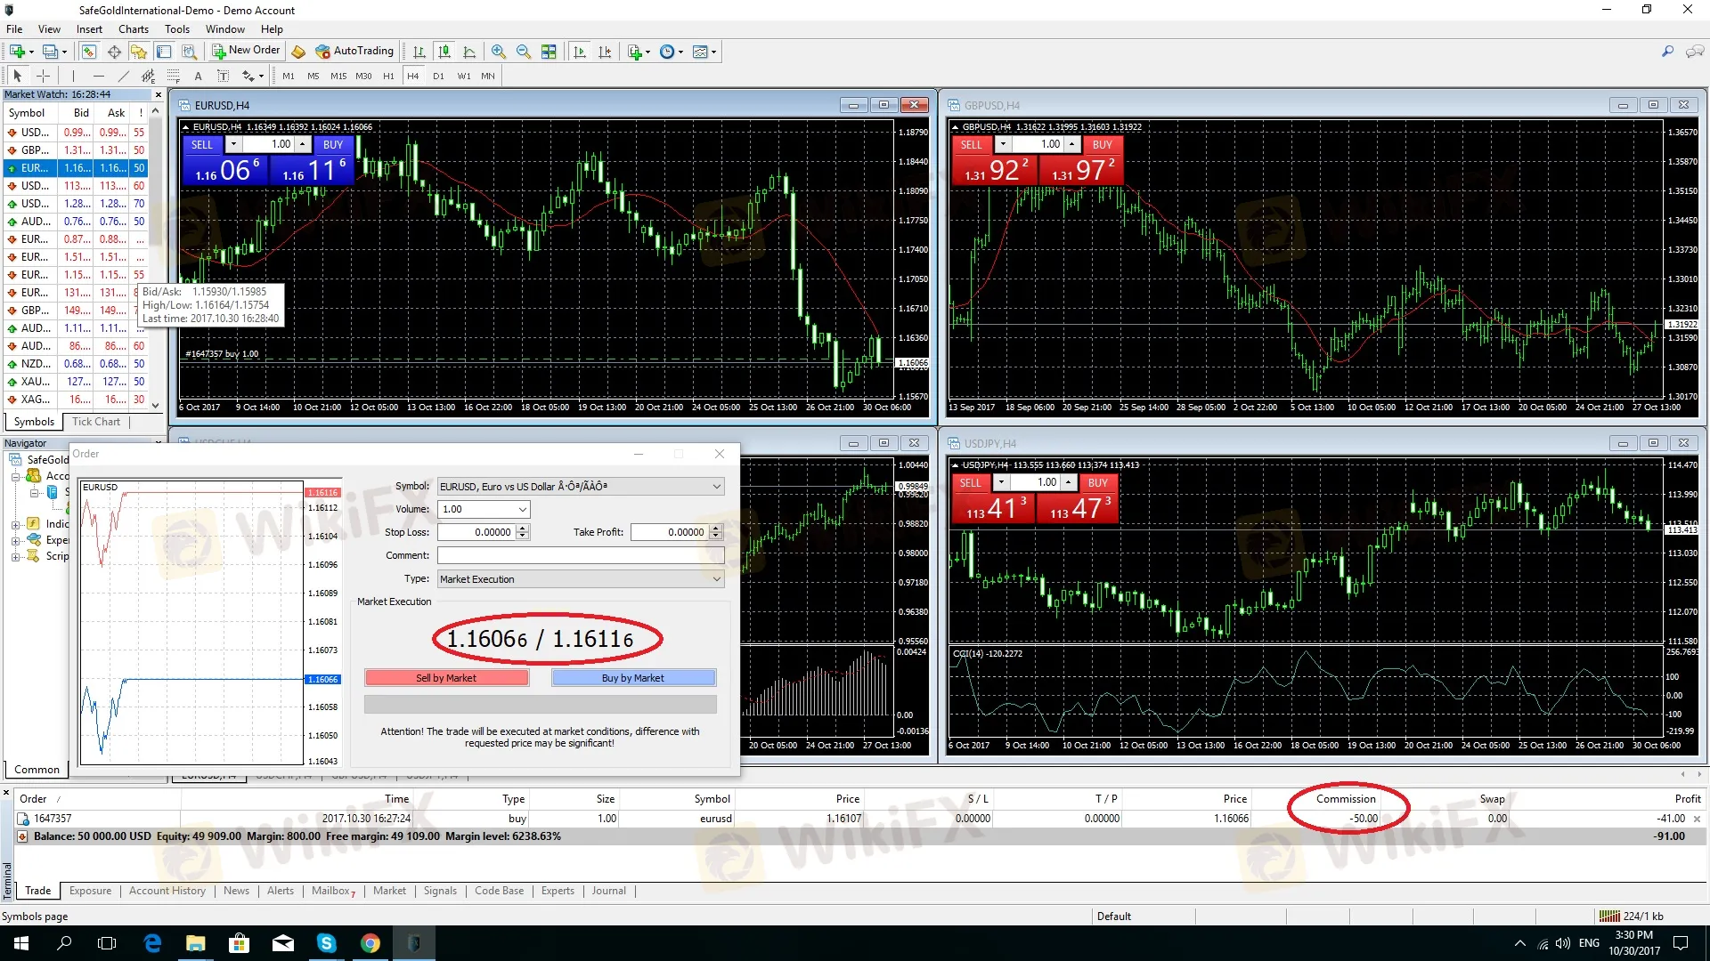Click the Buy by Market button
Image resolution: width=1710 pixels, height=961 pixels.
[632, 678]
